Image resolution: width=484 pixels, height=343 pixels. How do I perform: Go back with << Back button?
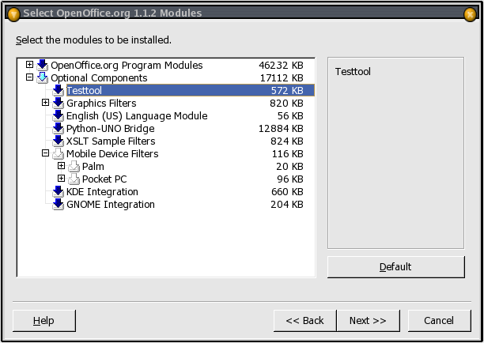304,321
